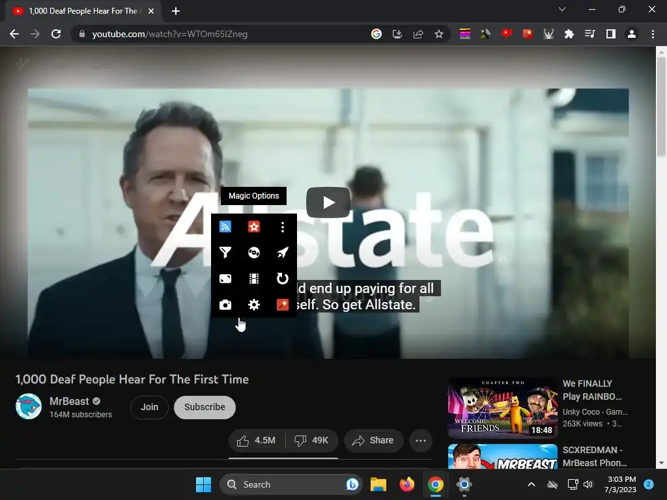Open Chrome's three-dot main menu
The image size is (667, 500).
click(x=653, y=34)
